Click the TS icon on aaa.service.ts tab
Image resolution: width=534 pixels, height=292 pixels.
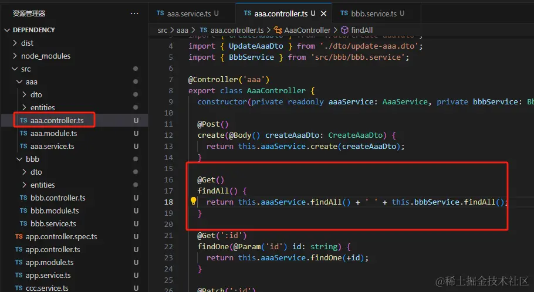click(x=160, y=13)
